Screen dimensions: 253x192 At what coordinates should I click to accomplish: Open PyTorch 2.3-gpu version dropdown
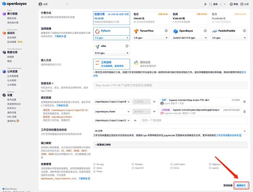click(111, 38)
